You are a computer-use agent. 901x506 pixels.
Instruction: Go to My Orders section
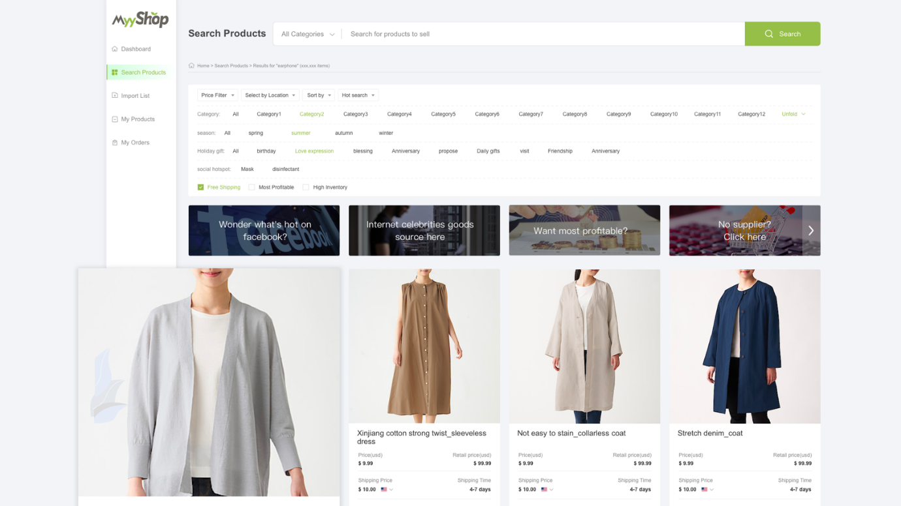point(134,143)
